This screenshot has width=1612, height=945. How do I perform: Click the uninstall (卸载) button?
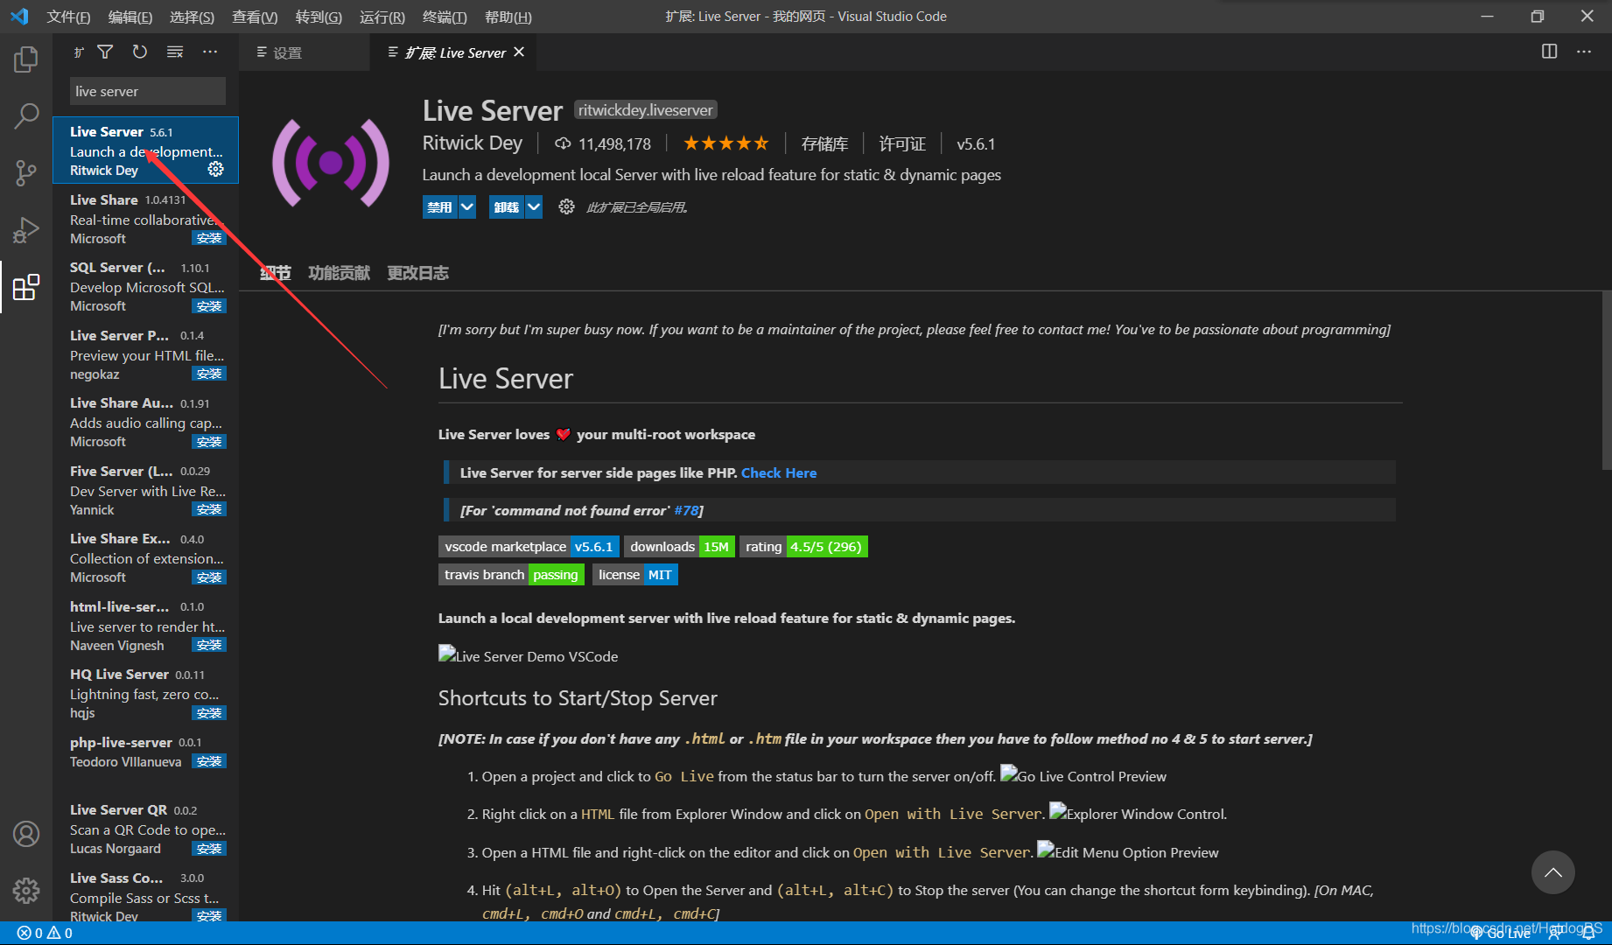pyautogui.click(x=507, y=207)
